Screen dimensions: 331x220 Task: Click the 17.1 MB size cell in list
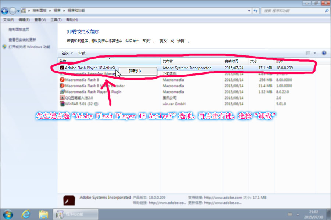click(x=265, y=68)
